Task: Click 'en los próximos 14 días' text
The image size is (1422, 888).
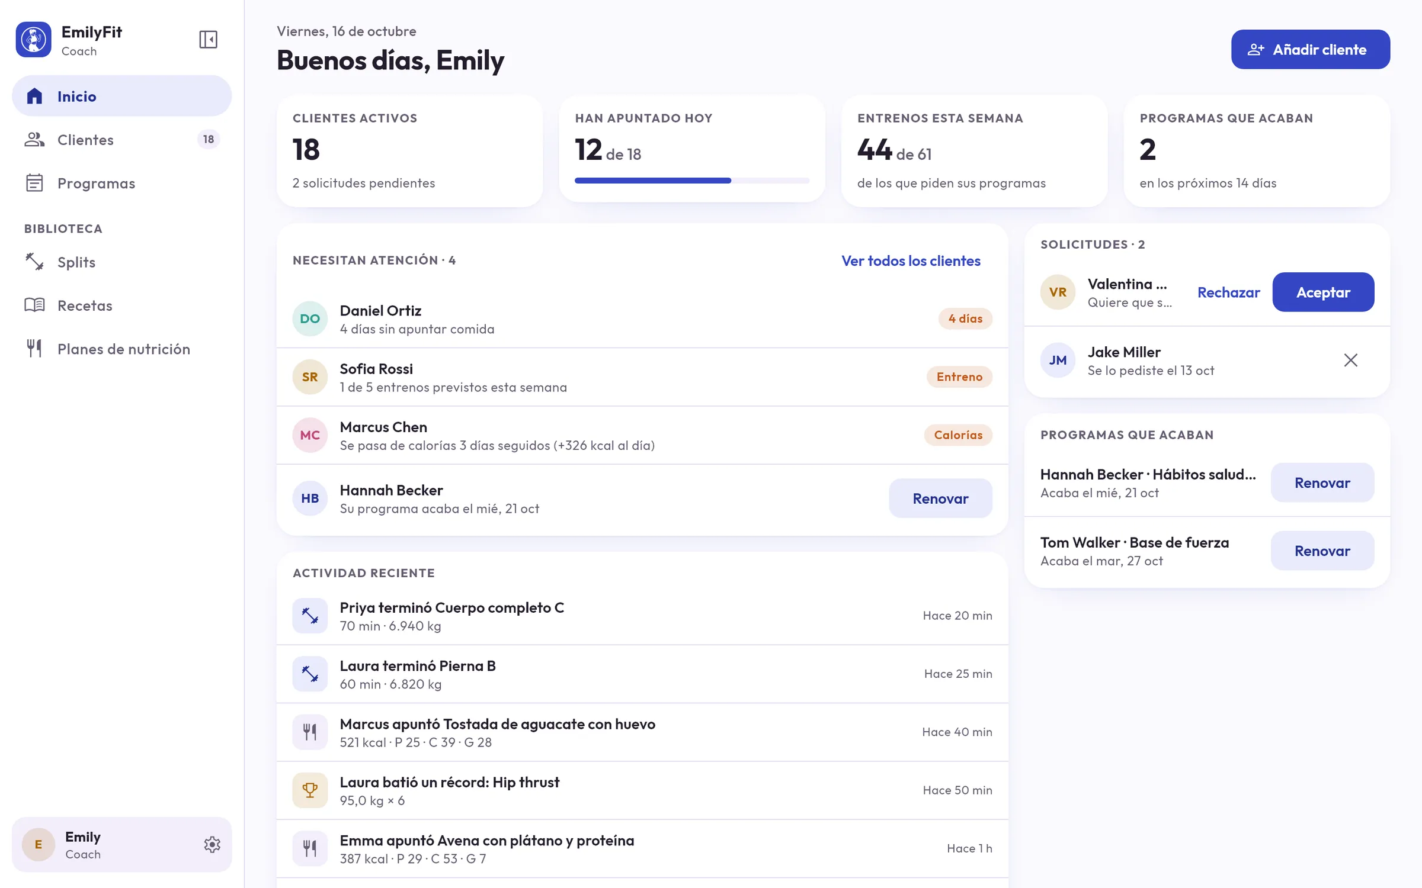Action: tap(1208, 183)
